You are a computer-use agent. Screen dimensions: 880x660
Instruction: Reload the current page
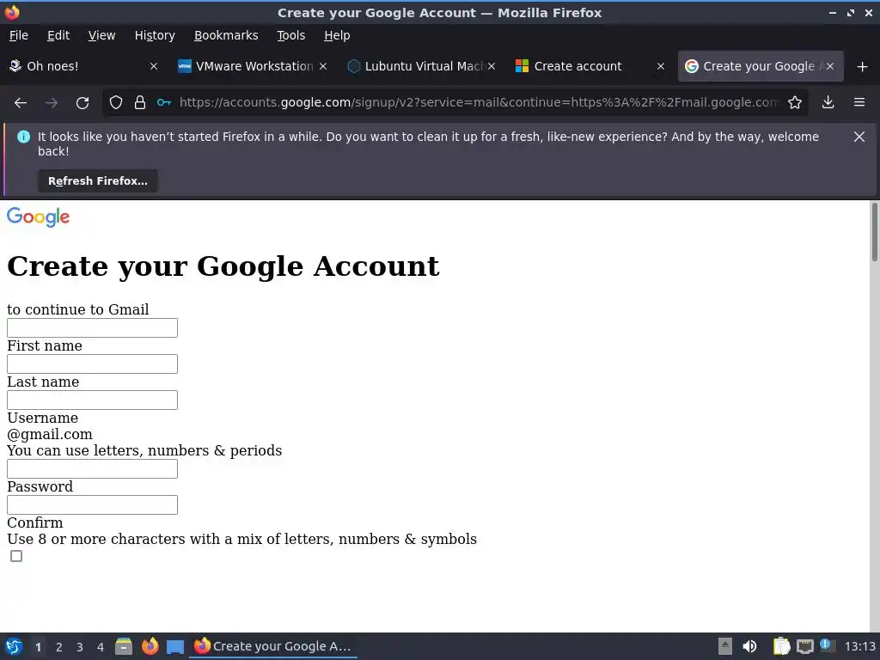[82, 103]
